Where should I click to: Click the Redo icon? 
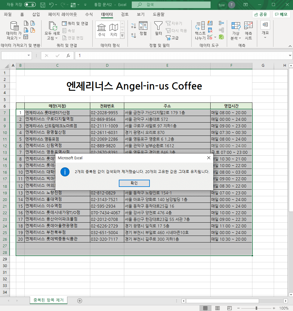point(63,5)
